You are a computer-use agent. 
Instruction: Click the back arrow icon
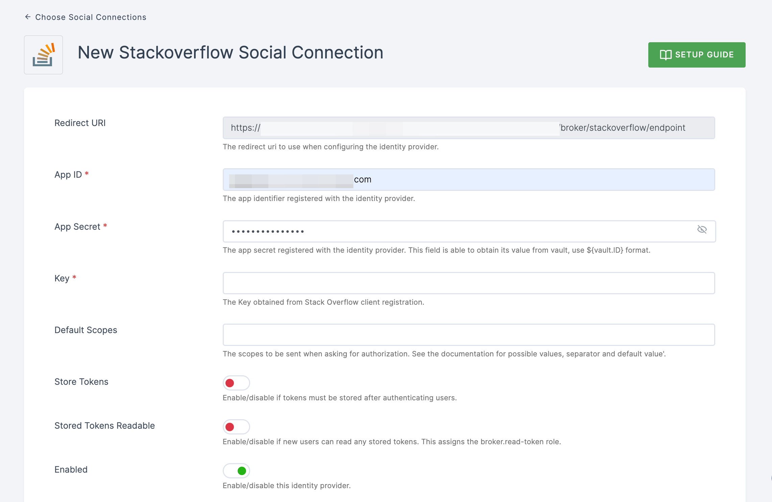click(x=28, y=17)
